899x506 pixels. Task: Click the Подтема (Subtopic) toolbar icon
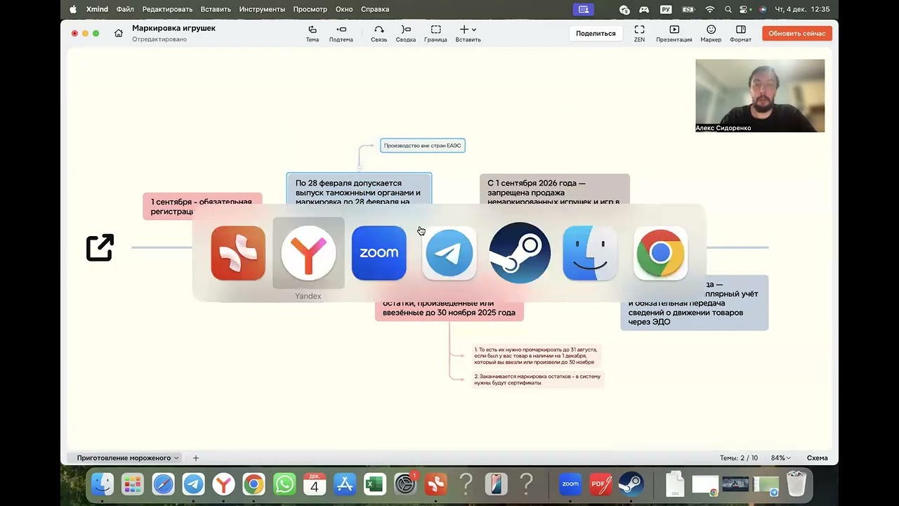341,33
